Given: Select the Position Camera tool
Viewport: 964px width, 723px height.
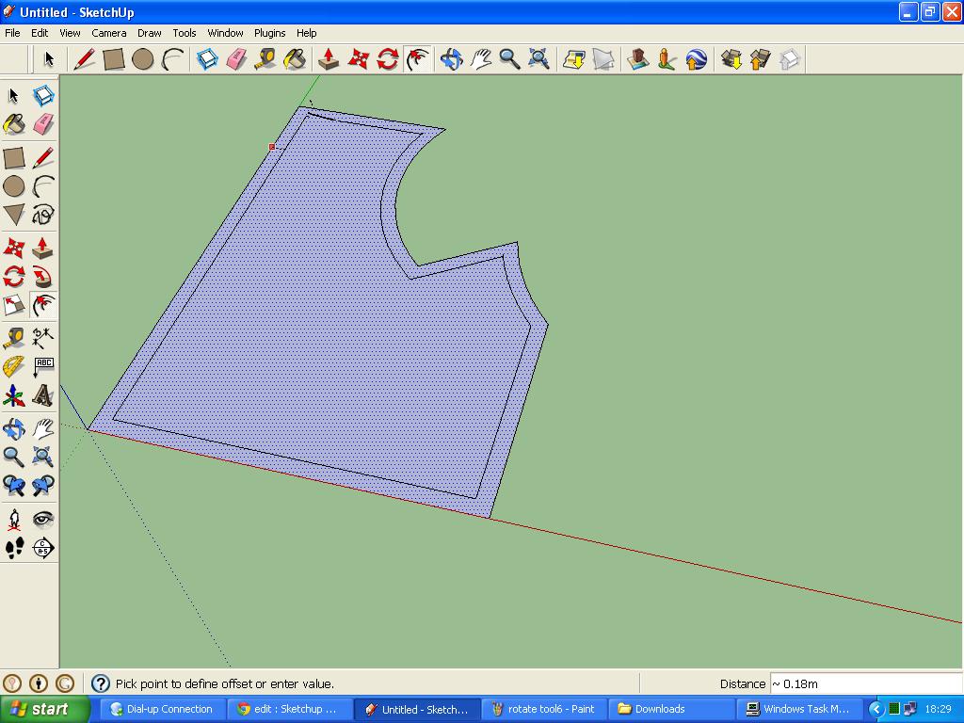Looking at the screenshot, I should 14,520.
